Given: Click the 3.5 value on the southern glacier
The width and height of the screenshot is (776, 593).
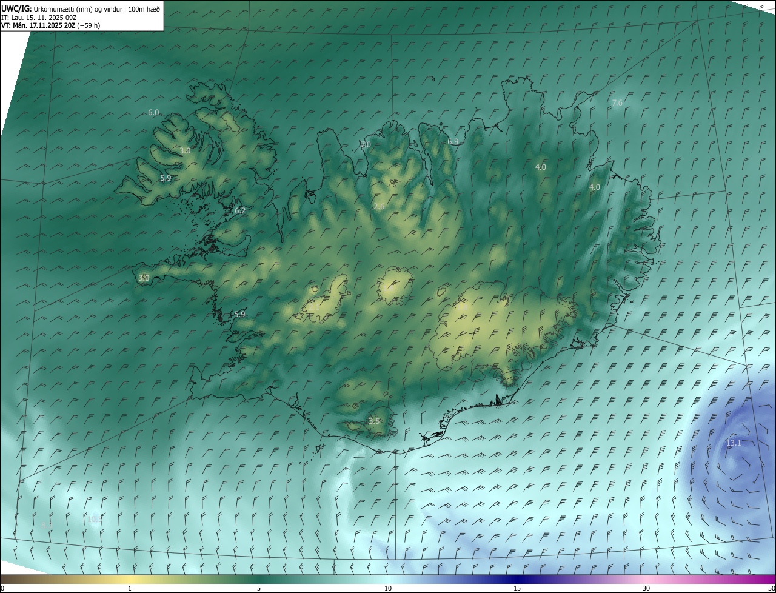Looking at the screenshot, I should pyautogui.click(x=374, y=421).
